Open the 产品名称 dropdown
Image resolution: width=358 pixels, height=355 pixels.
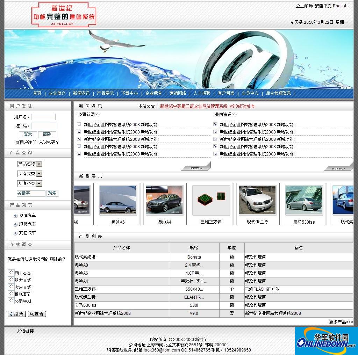(x=29, y=164)
